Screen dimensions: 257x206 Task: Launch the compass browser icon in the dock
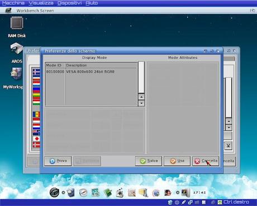click(83, 193)
